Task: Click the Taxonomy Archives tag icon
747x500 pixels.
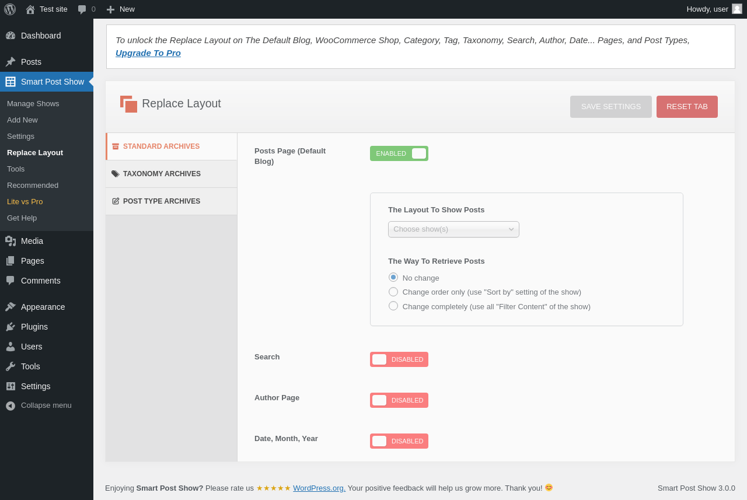Action: (x=116, y=174)
